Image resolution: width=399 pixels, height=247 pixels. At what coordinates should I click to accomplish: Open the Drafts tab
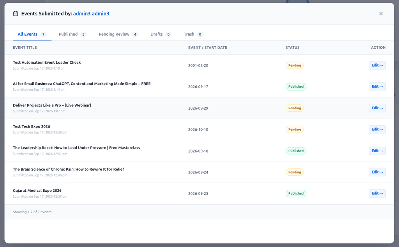point(161,34)
